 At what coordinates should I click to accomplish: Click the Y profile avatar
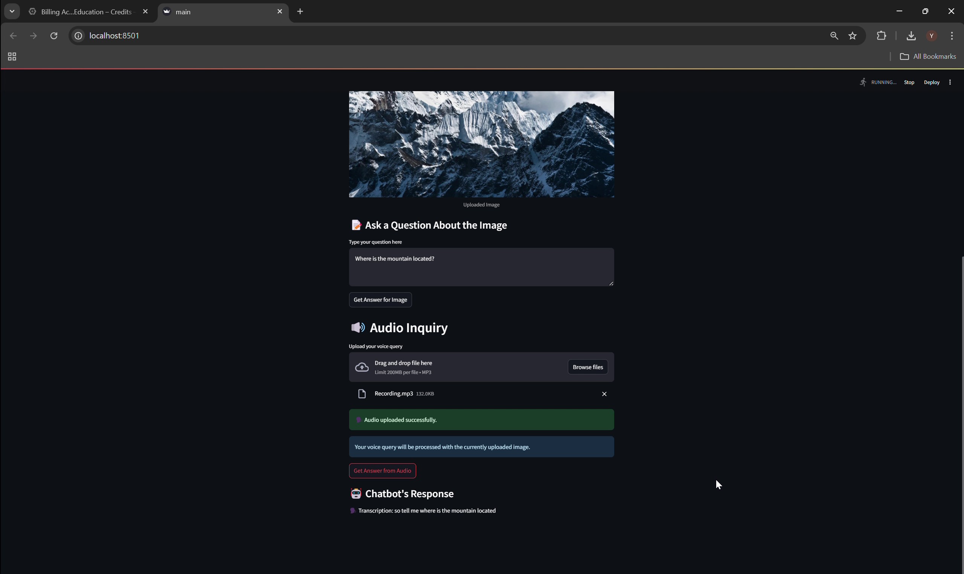932,35
